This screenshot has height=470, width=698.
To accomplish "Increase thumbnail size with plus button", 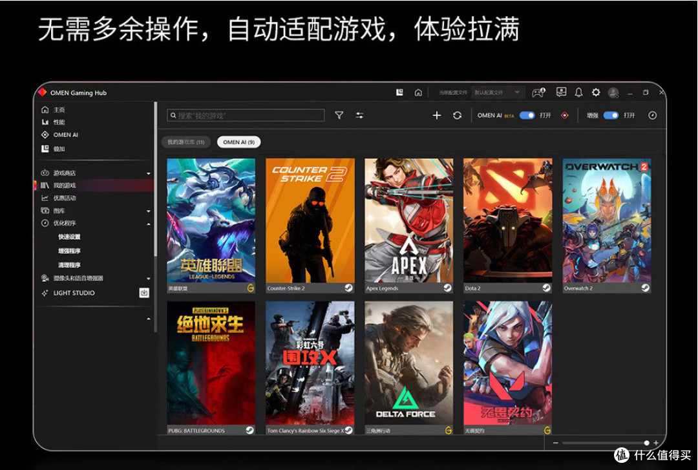I will [656, 443].
